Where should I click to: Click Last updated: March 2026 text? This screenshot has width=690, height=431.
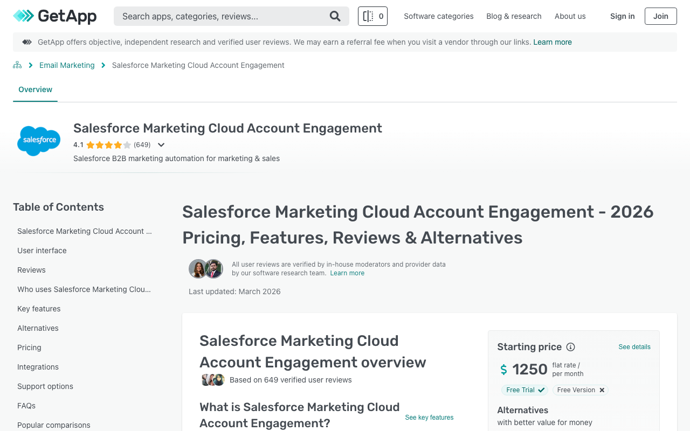coord(234,291)
